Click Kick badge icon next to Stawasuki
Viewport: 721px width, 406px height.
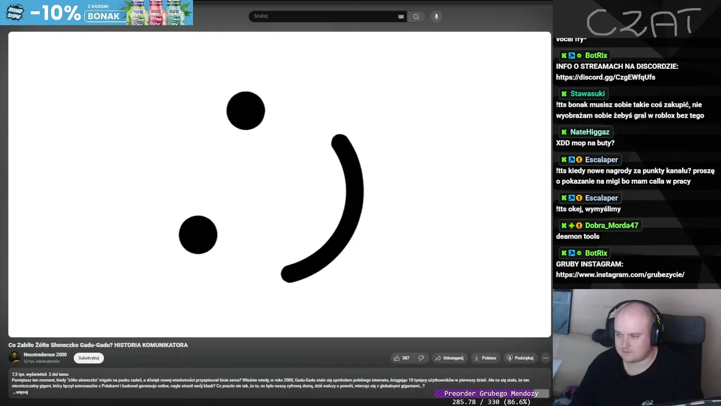[x=564, y=94]
